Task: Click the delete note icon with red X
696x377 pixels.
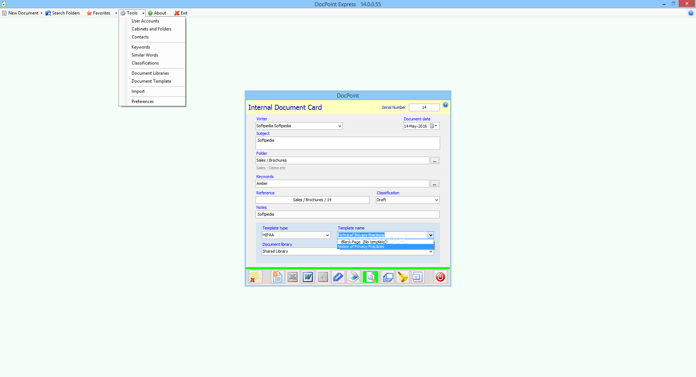Action: point(255,277)
